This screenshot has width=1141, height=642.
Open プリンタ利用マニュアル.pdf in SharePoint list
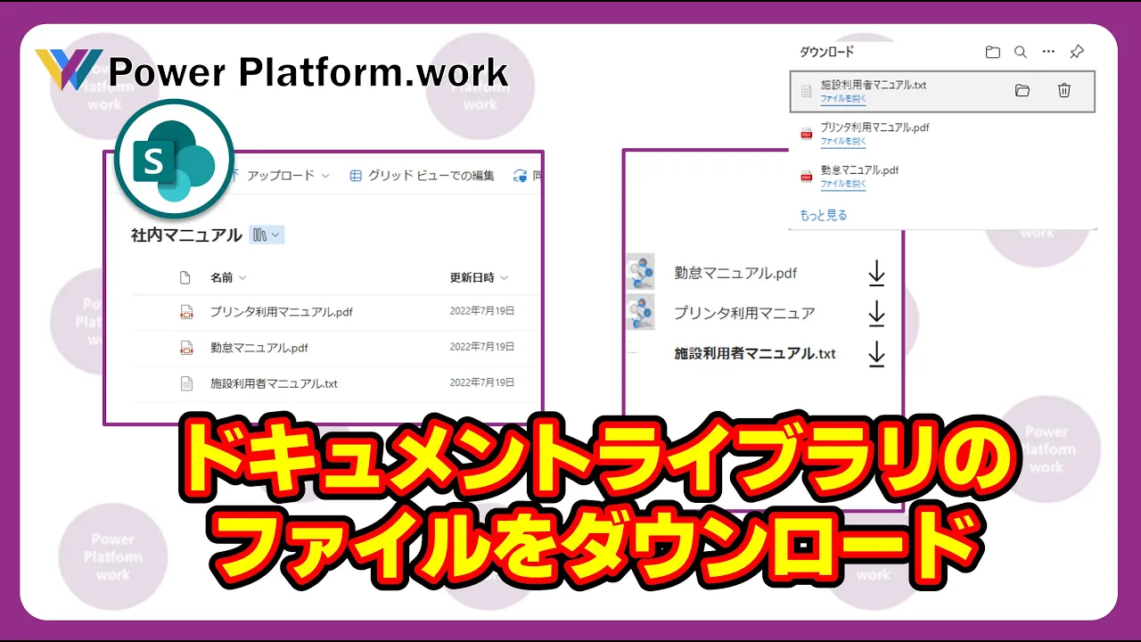point(282,312)
